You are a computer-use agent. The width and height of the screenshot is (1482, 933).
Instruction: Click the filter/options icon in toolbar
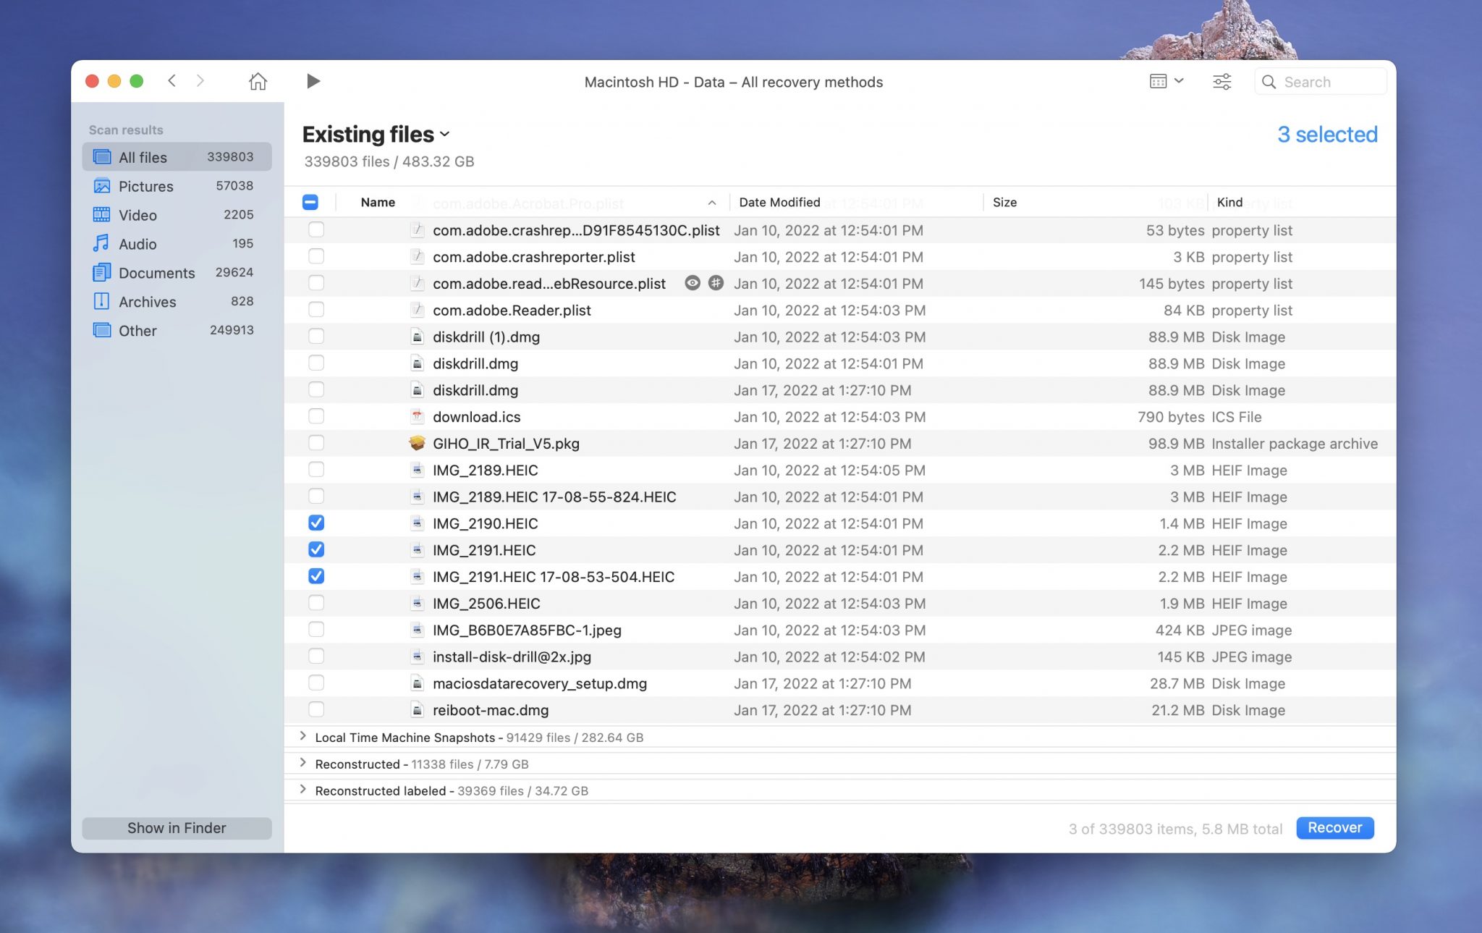point(1222,80)
